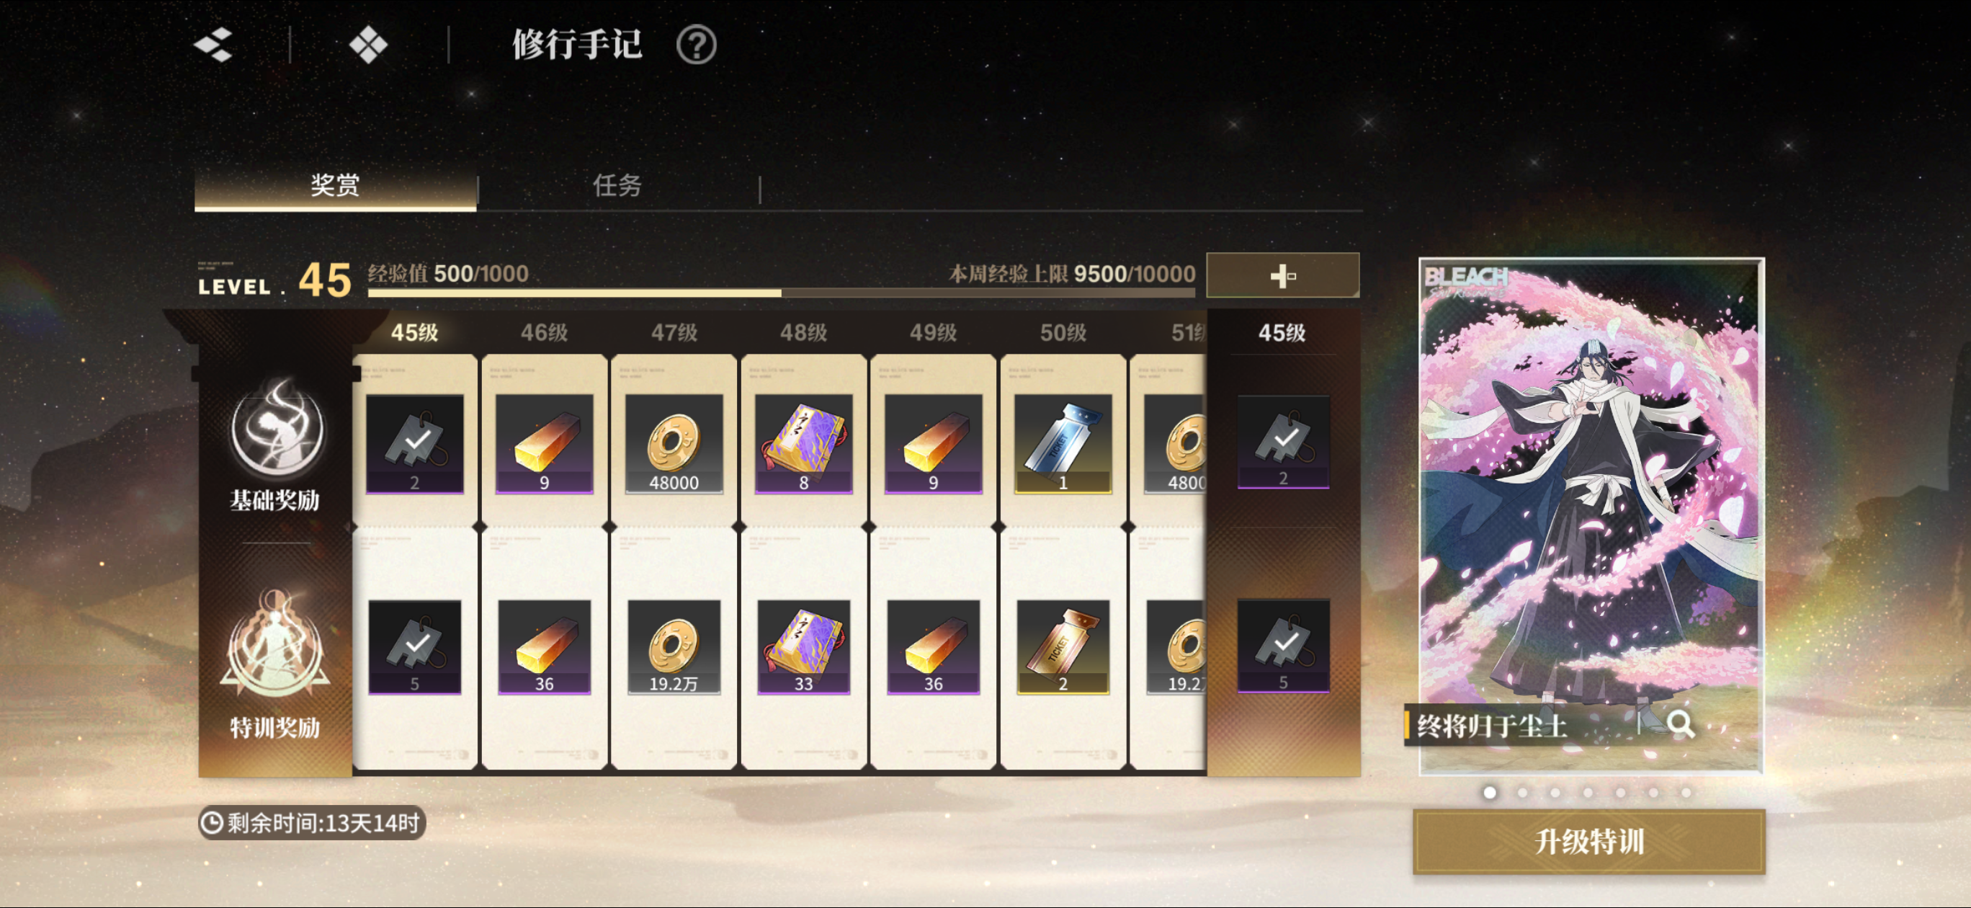Click the back arrow icon at top left
The height and width of the screenshot is (908, 1971).
tap(213, 45)
